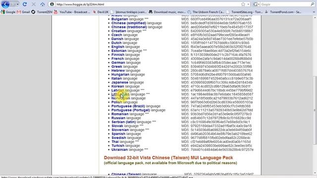Viewport: 317px width, 178px height.
Task: Download the Ukrainian language pack
Action: tap(119, 149)
